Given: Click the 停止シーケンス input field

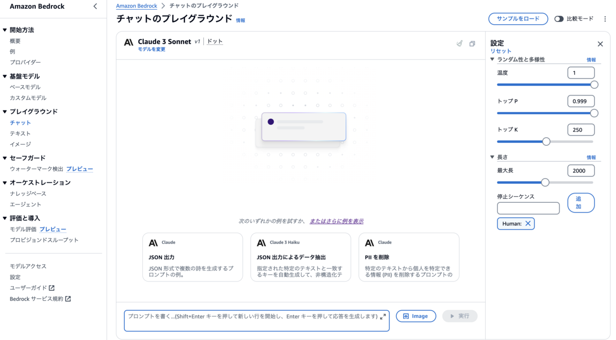Looking at the screenshot, I should pyautogui.click(x=528, y=208).
